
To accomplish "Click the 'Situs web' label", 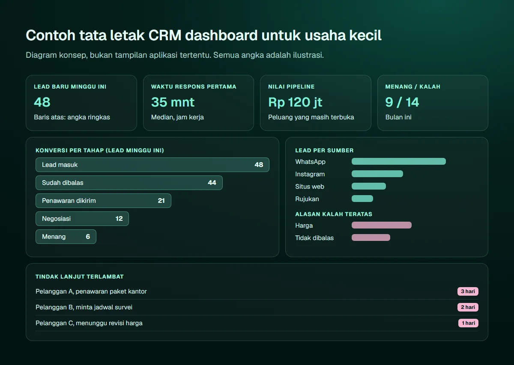I will tap(309, 187).
